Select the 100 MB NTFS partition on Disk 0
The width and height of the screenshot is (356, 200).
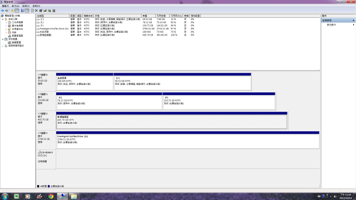pyautogui.click(x=85, y=82)
